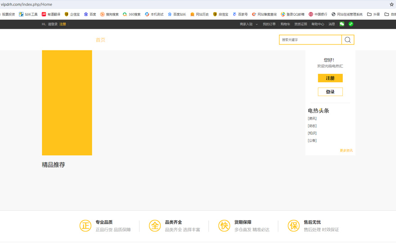The width and height of the screenshot is (396, 245).
Task: Click the 全 full category circle icon
Action: click(x=155, y=226)
